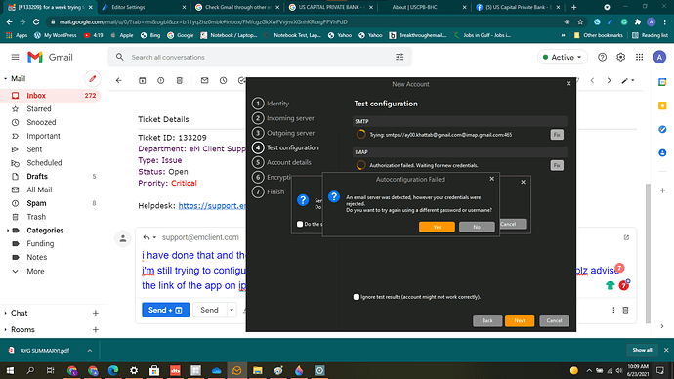Open Gmail settings gear icon

point(620,58)
